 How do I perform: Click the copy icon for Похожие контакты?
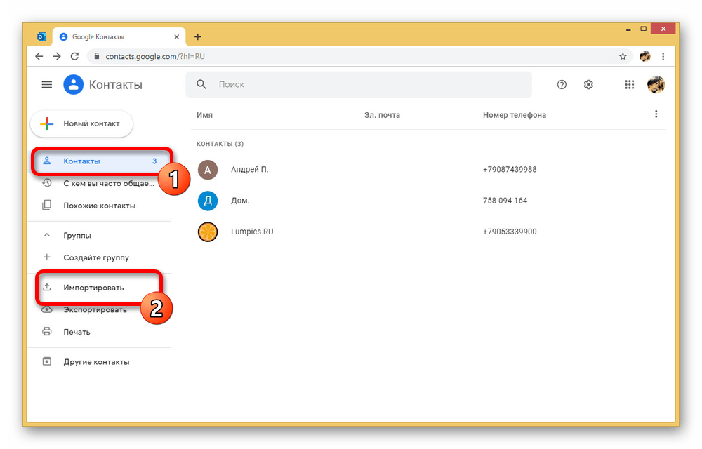pos(46,206)
